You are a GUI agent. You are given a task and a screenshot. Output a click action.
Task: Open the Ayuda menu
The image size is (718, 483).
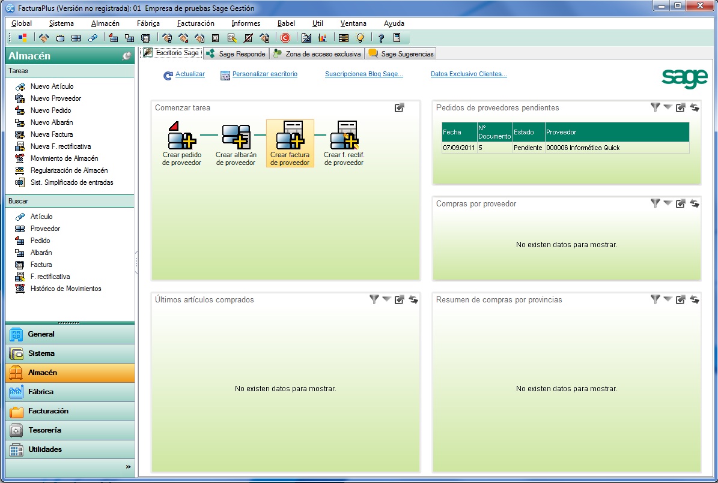pyautogui.click(x=394, y=23)
